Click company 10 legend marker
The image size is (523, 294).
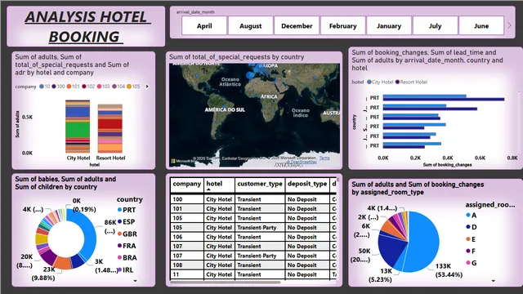point(42,87)
